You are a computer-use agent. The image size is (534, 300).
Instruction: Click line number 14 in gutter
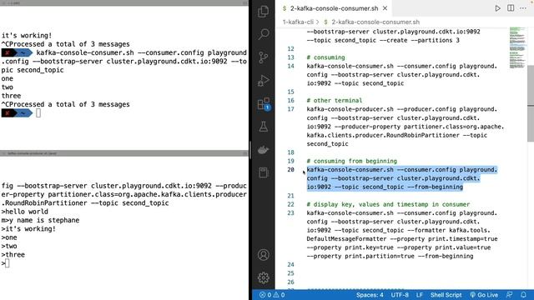pyautogui.click(x=290, y=66)
